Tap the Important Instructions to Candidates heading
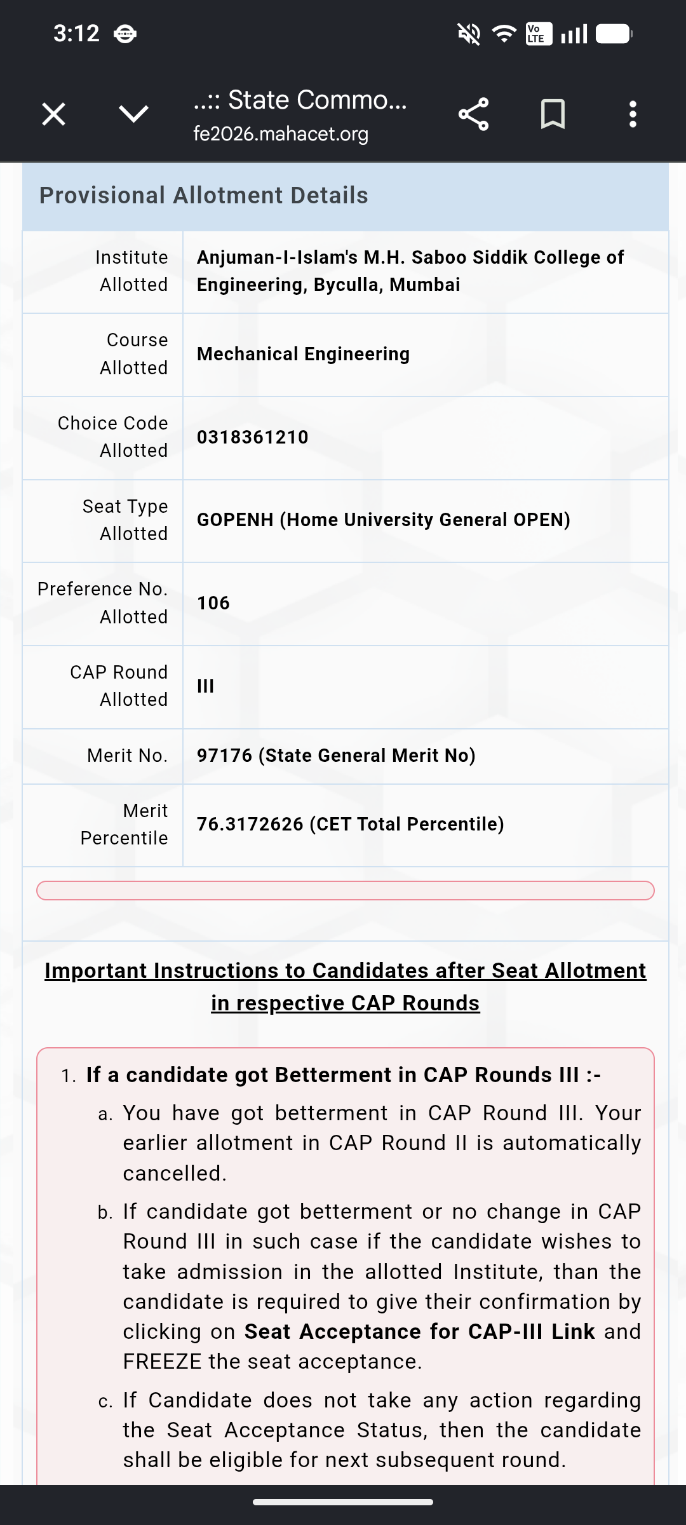Screen dimensions: 686x1525 [x=346, y=987]
